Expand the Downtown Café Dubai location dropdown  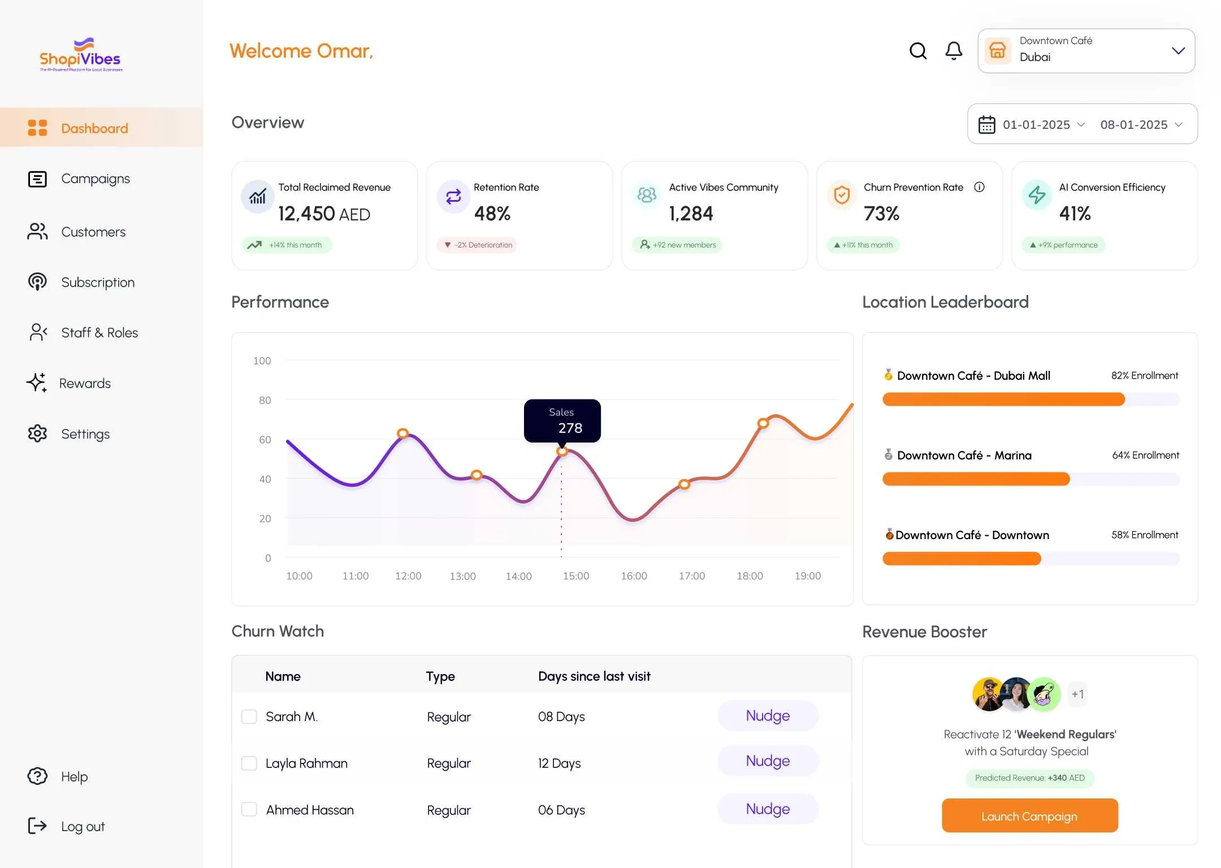1086,51
